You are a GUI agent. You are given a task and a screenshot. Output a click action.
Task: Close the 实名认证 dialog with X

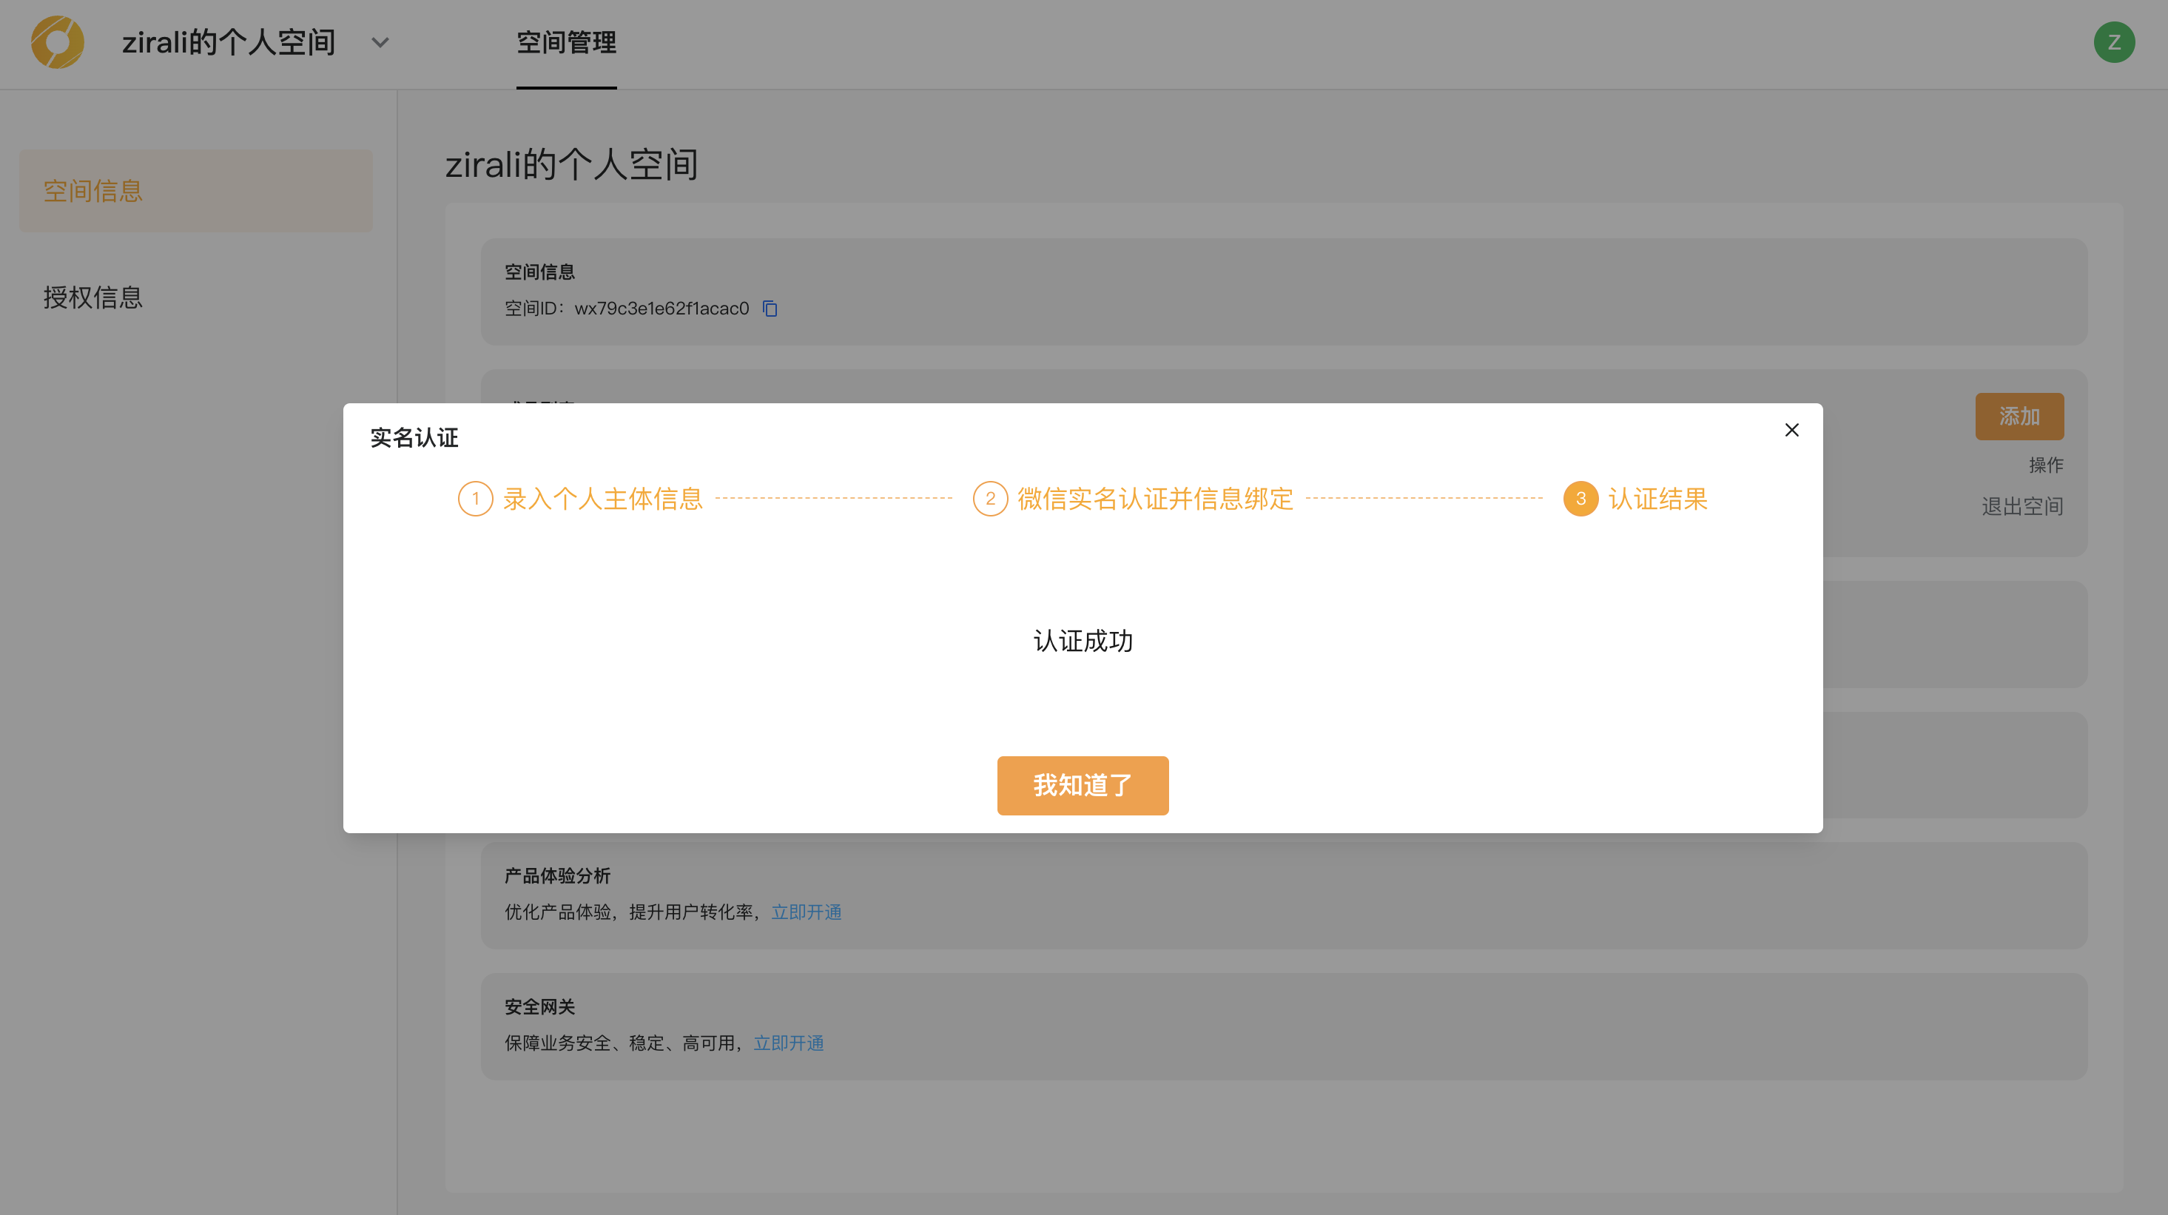(1792, 430)
